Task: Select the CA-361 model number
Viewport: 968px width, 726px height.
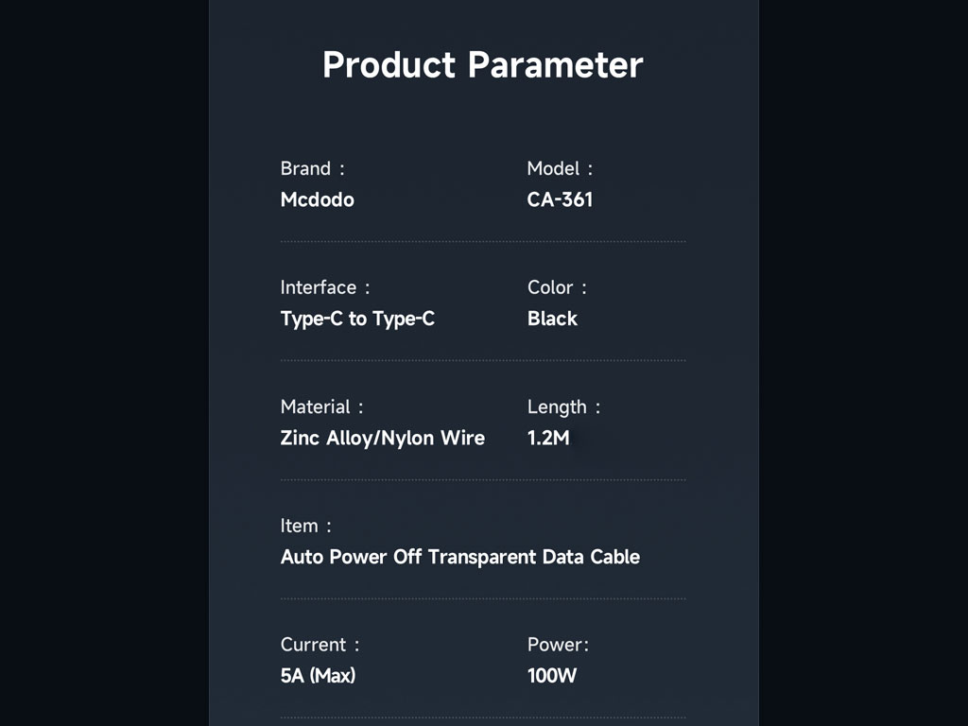Action: click(x=560, y=199)
